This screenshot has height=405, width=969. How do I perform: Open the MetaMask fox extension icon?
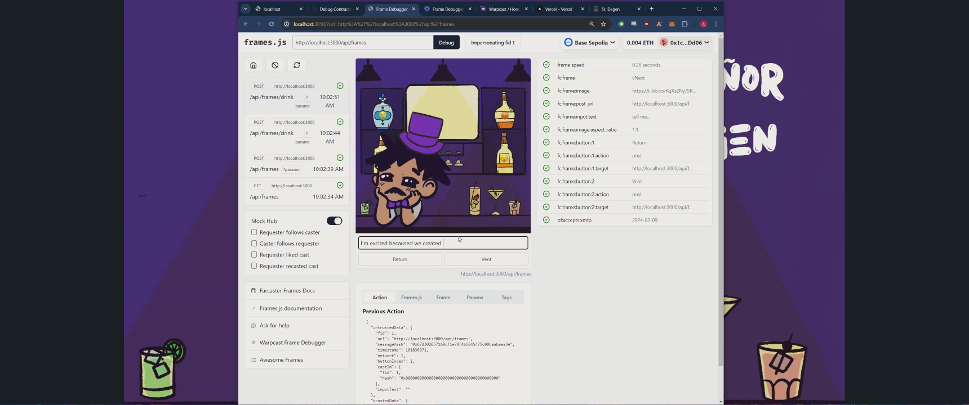pos(672,24)
